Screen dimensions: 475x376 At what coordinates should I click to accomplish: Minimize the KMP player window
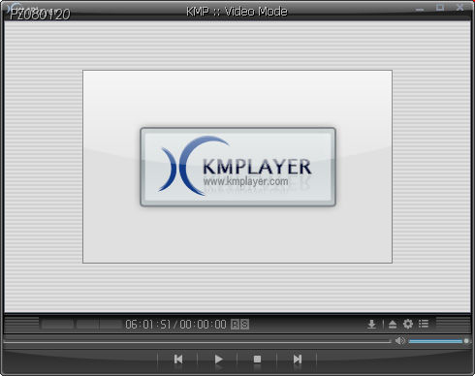click(x=420, y=10)
